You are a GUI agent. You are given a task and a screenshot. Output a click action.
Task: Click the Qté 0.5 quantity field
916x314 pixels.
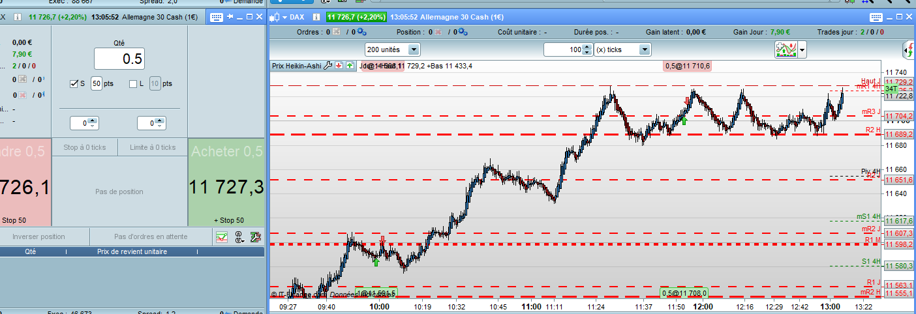(x=119, y=59)
